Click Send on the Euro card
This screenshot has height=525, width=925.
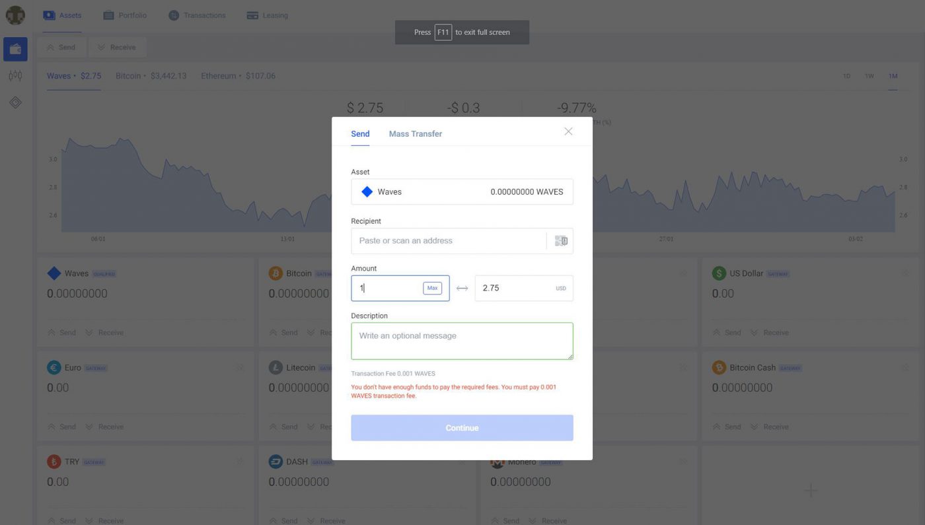click(61, 427)
